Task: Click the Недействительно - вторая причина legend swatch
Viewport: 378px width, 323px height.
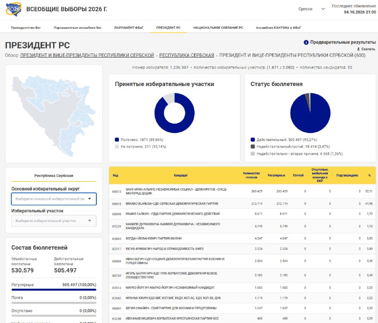Action: pyautogui.click(x=253, y=154)
